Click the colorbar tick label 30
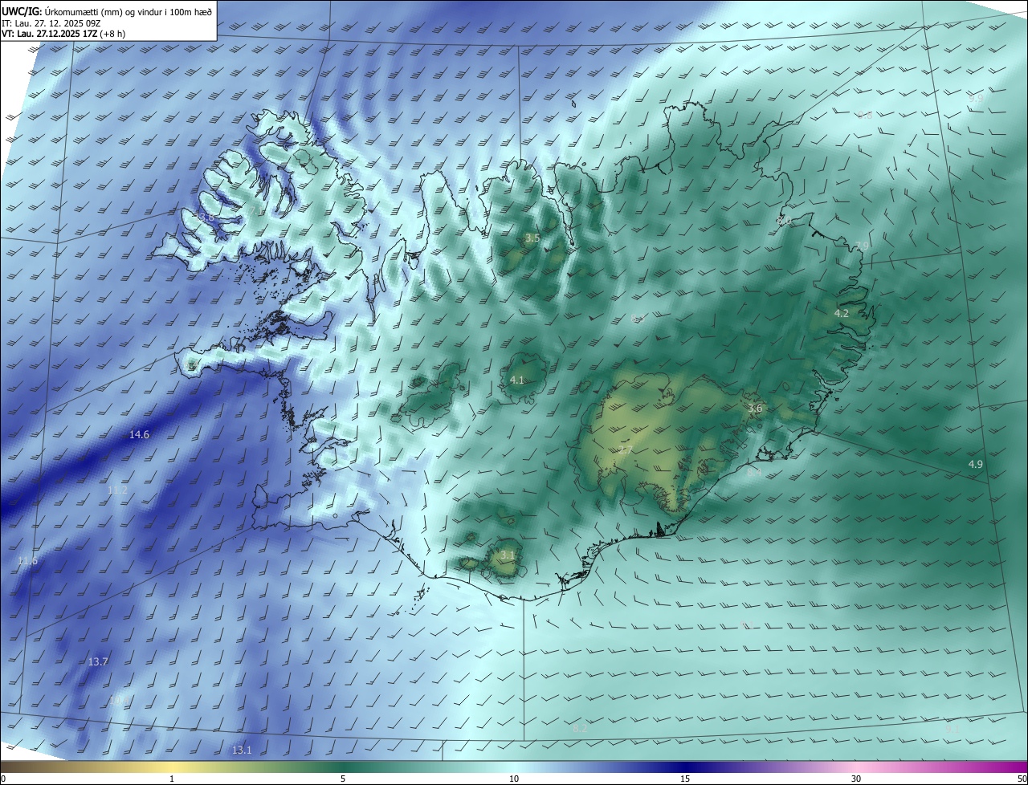Viewport: 1028px width, 785px height. [856, 779]
